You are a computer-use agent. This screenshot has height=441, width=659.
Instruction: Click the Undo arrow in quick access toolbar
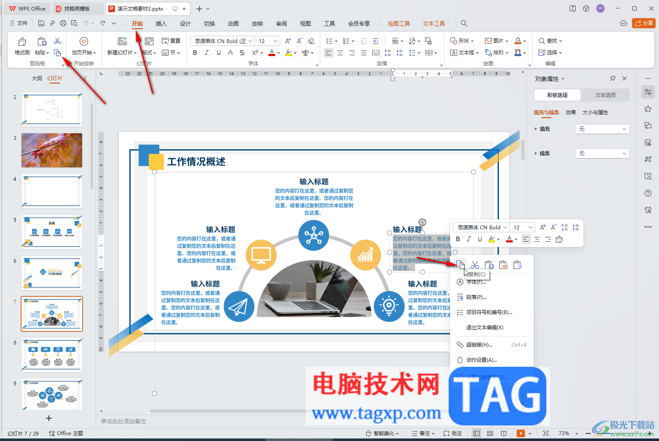(86, 23)
